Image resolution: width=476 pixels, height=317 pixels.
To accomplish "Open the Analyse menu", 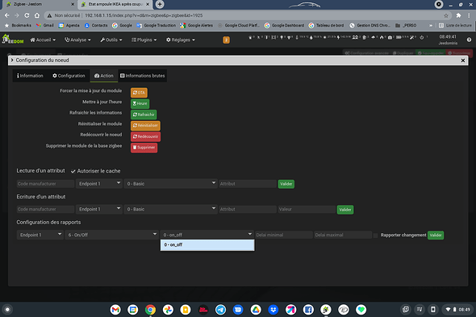I will (77, 40).
